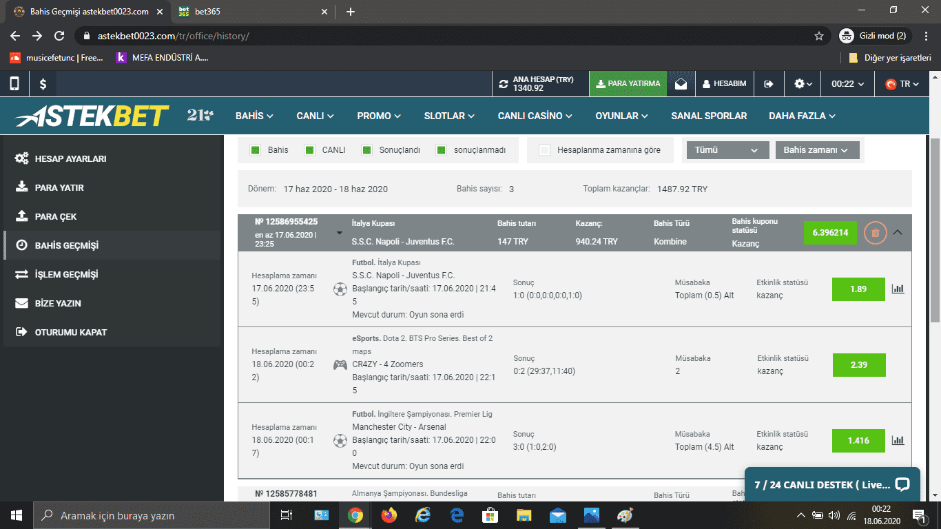Toggle the Sonuçlandı filter checkbox
The width and height of the screenshot is (941, 529).
[366, 149]
